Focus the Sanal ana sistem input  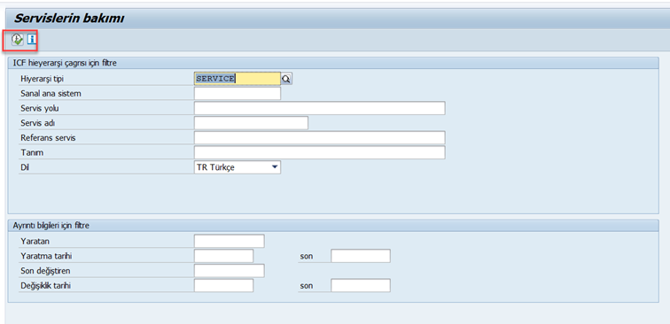[238, 94]
